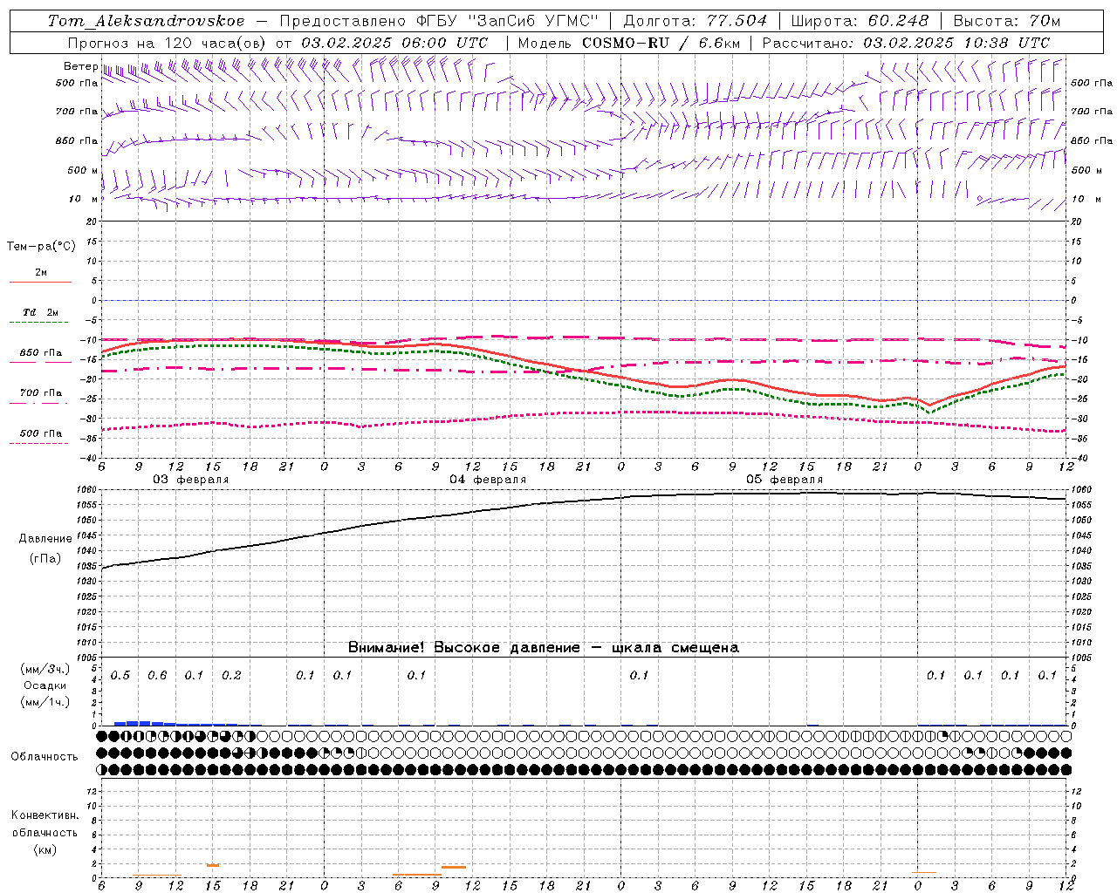Click the 500 гПа temperature legend label
This screenshot has width=1117, height=893.
pyautogui.click(x=41, y=433)
